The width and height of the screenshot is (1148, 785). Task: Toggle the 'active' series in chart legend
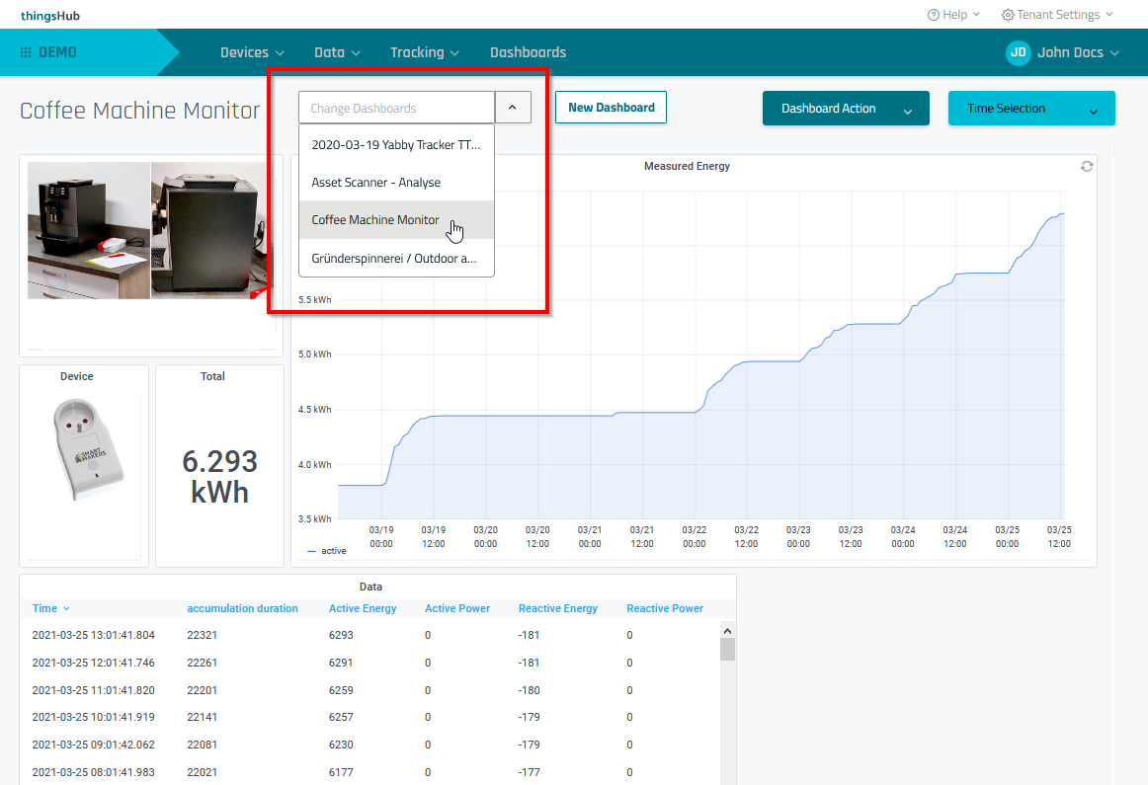(x=327, y=551)
